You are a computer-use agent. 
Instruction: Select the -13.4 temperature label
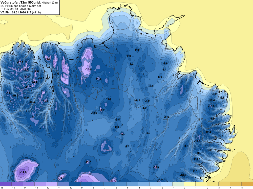pyautogui.click(x=88, y=69)
